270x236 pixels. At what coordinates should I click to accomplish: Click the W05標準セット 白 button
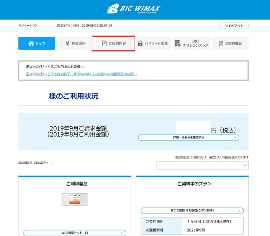pos(75,233)
